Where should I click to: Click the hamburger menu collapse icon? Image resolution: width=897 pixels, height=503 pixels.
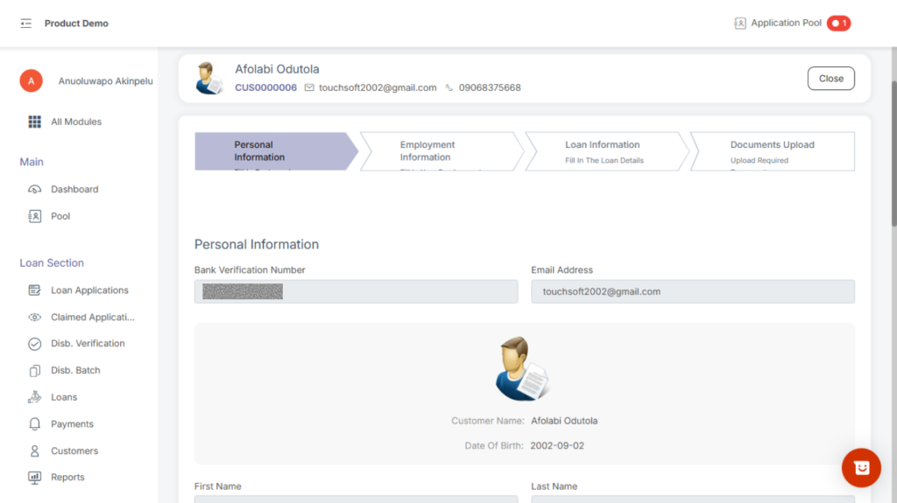(26, 24)
